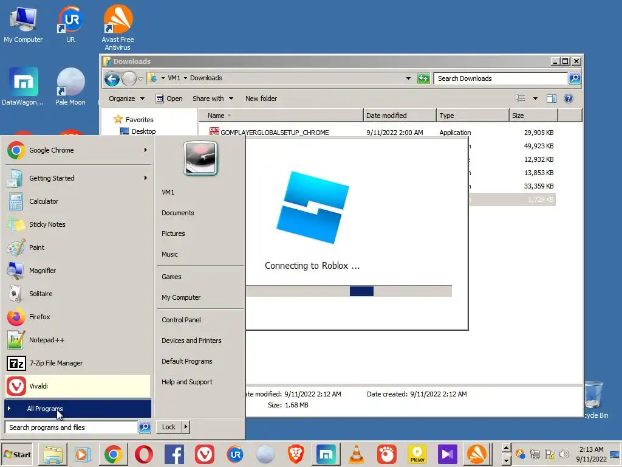Click the VLC cone icon in the taskbar
This screenshot has width=622, height=467.
click(x=356, y=454)
